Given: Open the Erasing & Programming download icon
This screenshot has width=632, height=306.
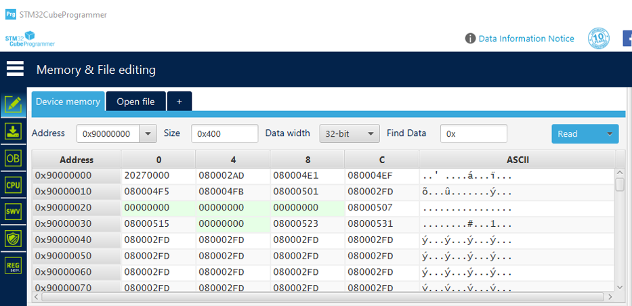Looking at the screenshot, I should [x=14, y=131].
